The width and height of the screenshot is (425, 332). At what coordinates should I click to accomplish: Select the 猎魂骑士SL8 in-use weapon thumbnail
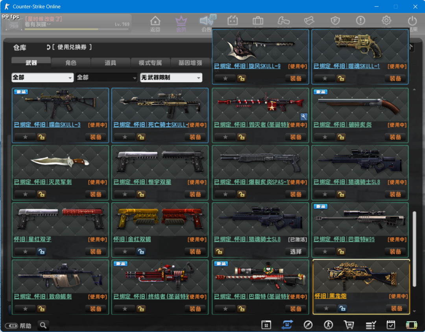[360, 162]
